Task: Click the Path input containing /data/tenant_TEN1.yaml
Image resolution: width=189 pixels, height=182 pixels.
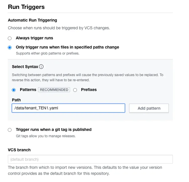Action: pyautogui.click(x=68, y=108)
